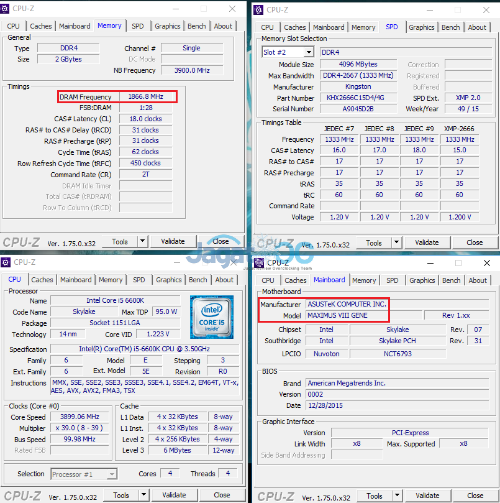Click the Core VID value 1.223 V
Viewport: 500px width, 503px height.
pyautogui.click(x=158, y=334)
